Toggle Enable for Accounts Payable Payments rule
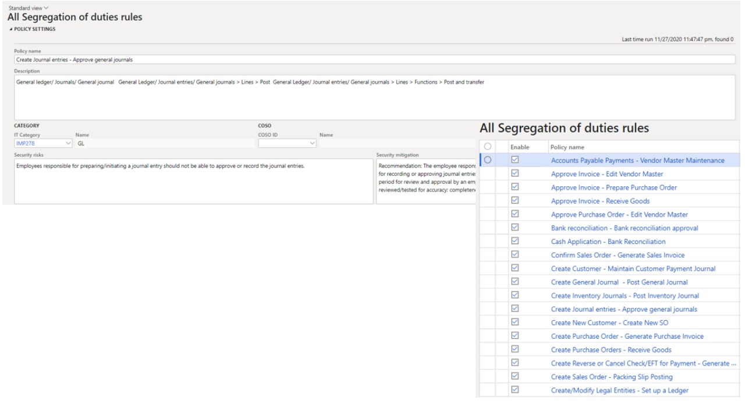This screenshot has width=745, height=419. tap(514, 160)
